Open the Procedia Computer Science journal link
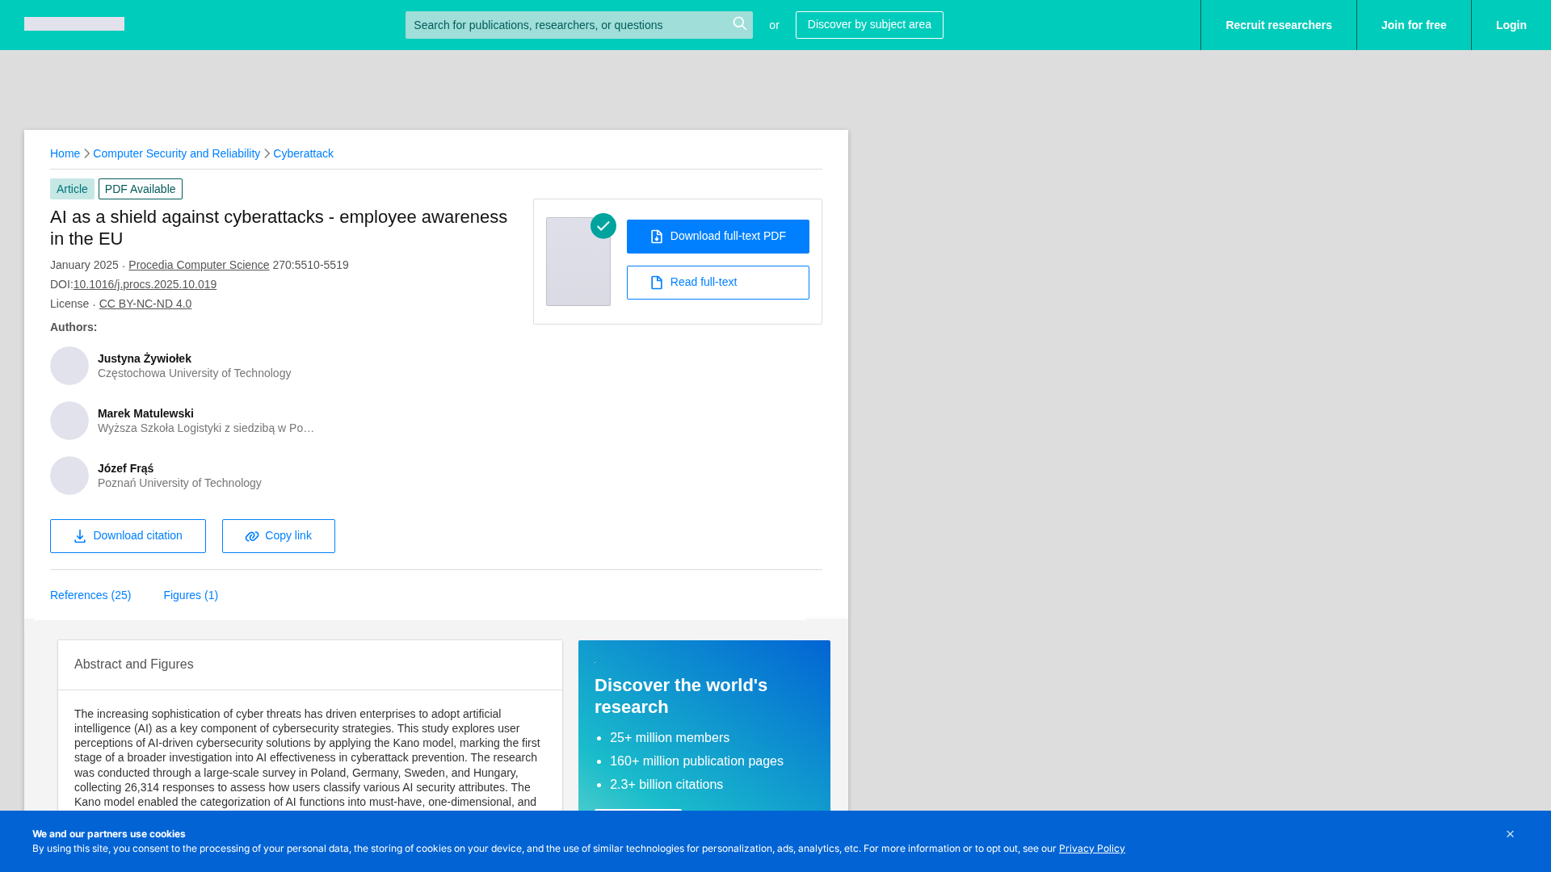The image size is (1551, 872). tap(199, 265)
